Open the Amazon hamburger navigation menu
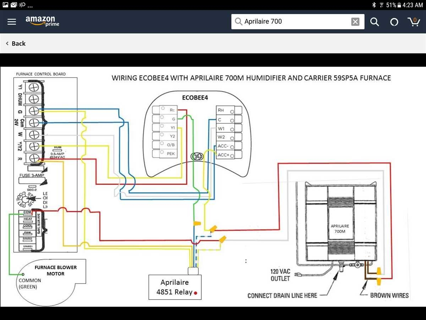426x320 pixels. click(x=11, y=21)
